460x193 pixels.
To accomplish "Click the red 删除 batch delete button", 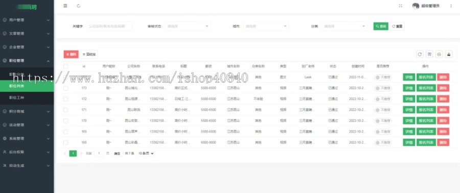I will tap(71, 54).
